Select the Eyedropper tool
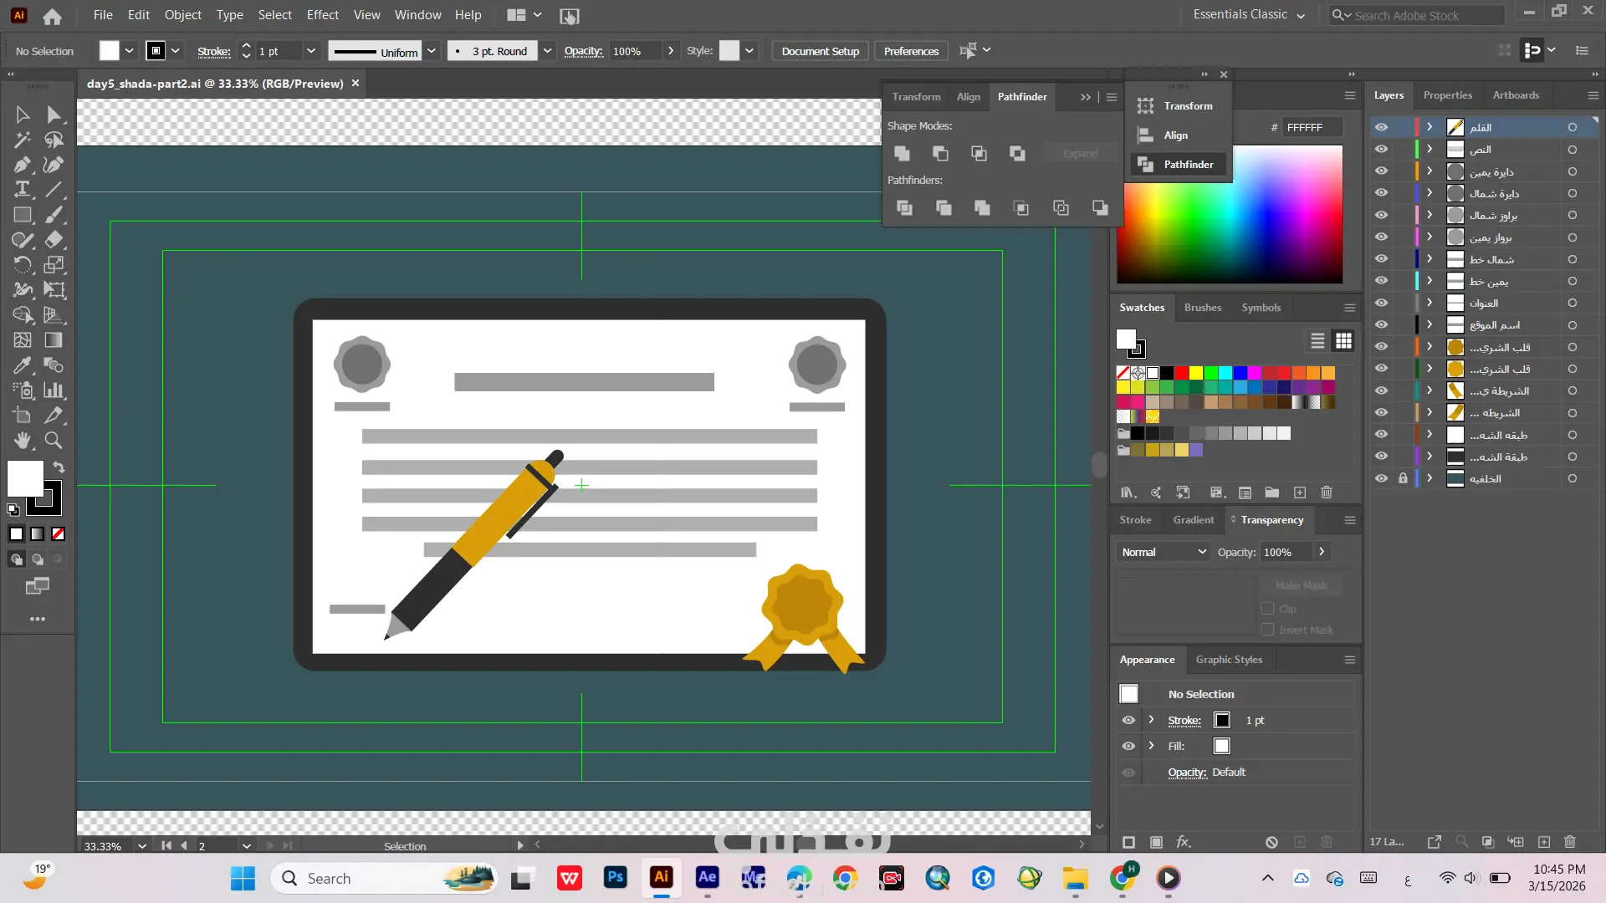 coord(22,365)
